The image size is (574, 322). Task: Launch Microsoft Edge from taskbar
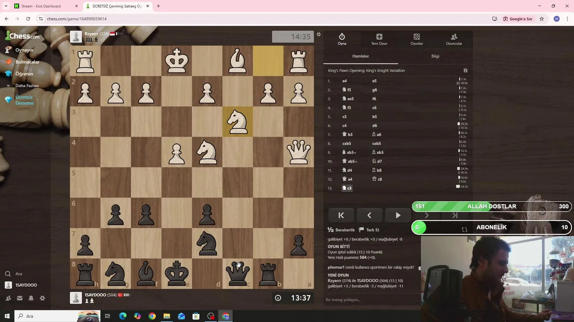[122, 316]
